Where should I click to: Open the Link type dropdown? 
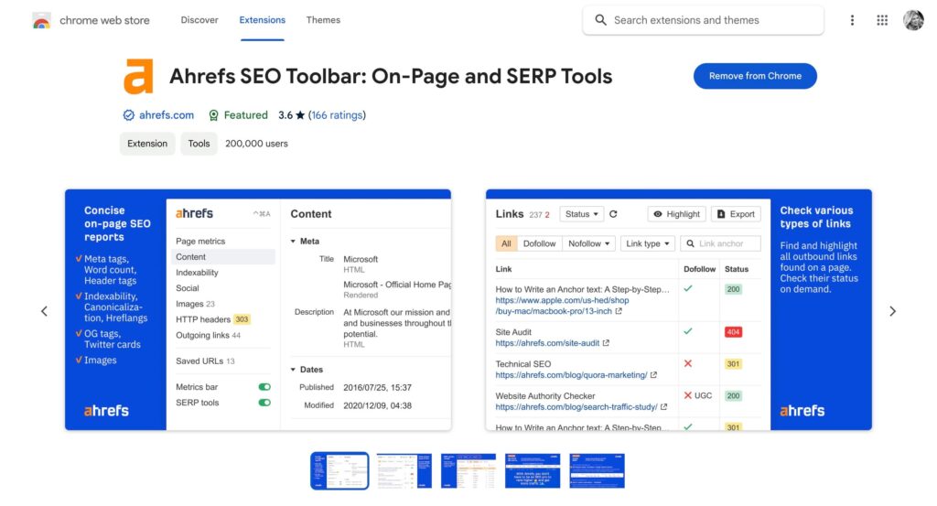click(647, 243)
